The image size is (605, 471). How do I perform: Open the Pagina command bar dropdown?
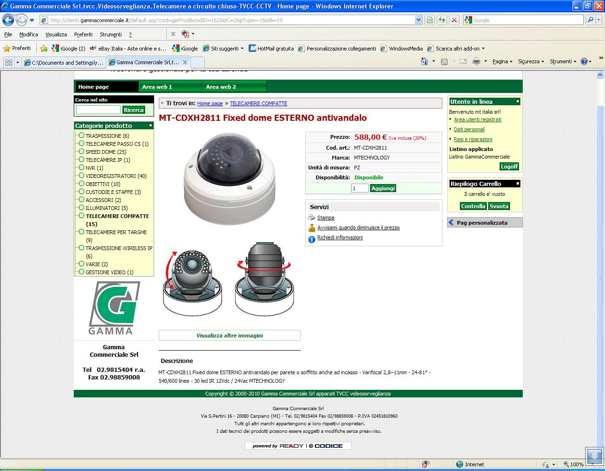(502, 61)
